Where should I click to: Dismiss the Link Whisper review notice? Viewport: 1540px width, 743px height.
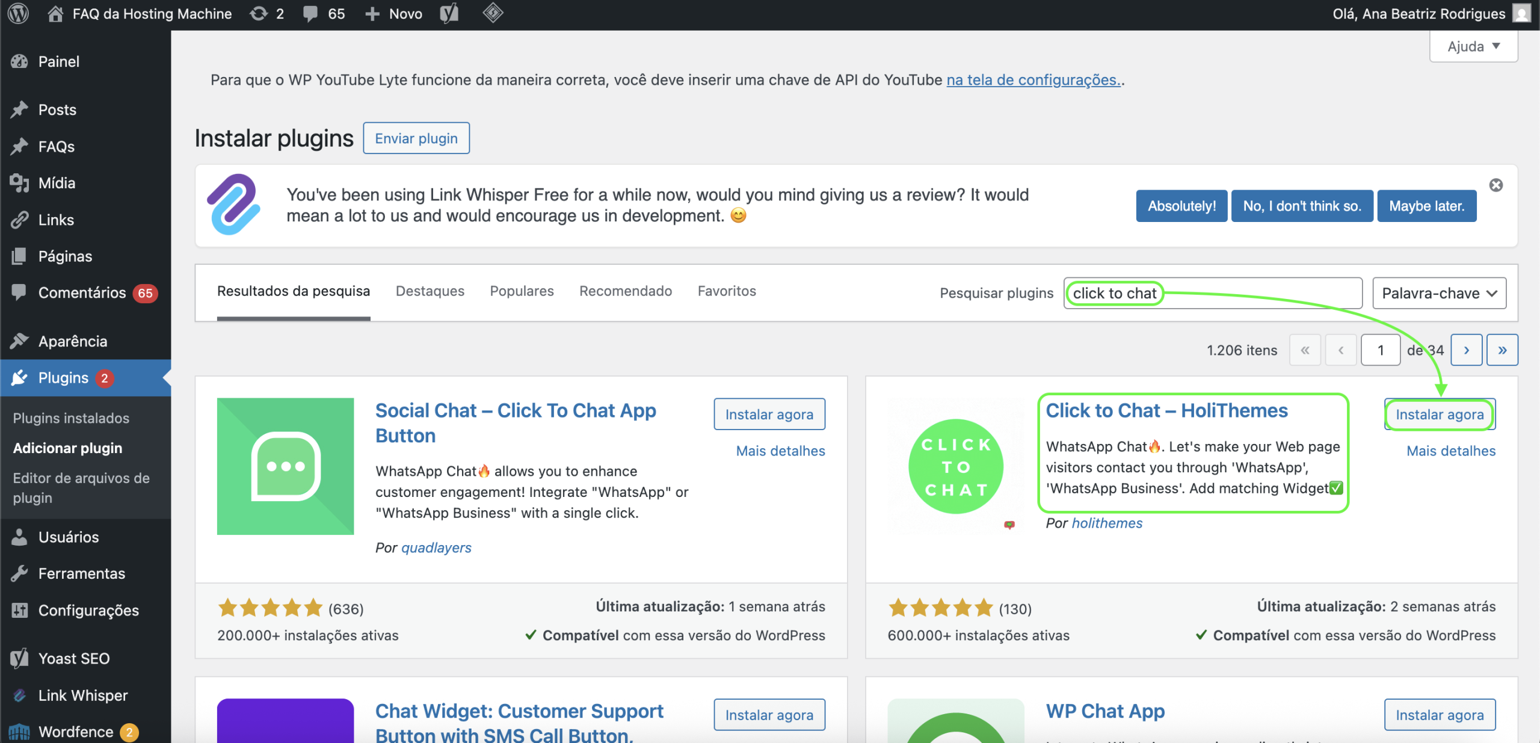click(1496, 185)
